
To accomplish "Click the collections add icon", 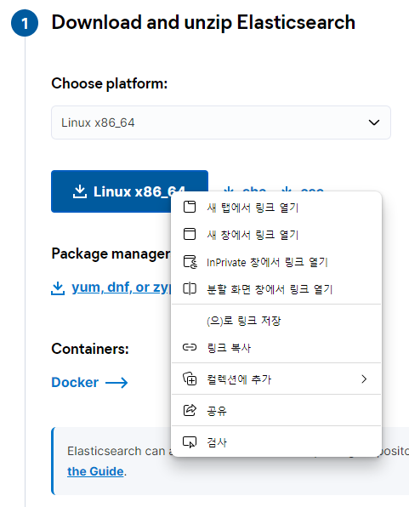I will point(190,379).
